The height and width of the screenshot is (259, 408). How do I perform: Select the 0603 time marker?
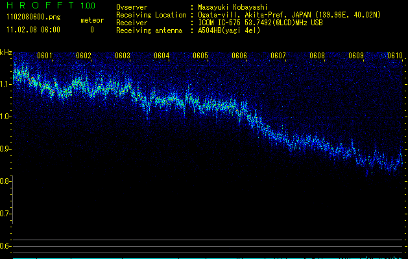tap(123, 56)
